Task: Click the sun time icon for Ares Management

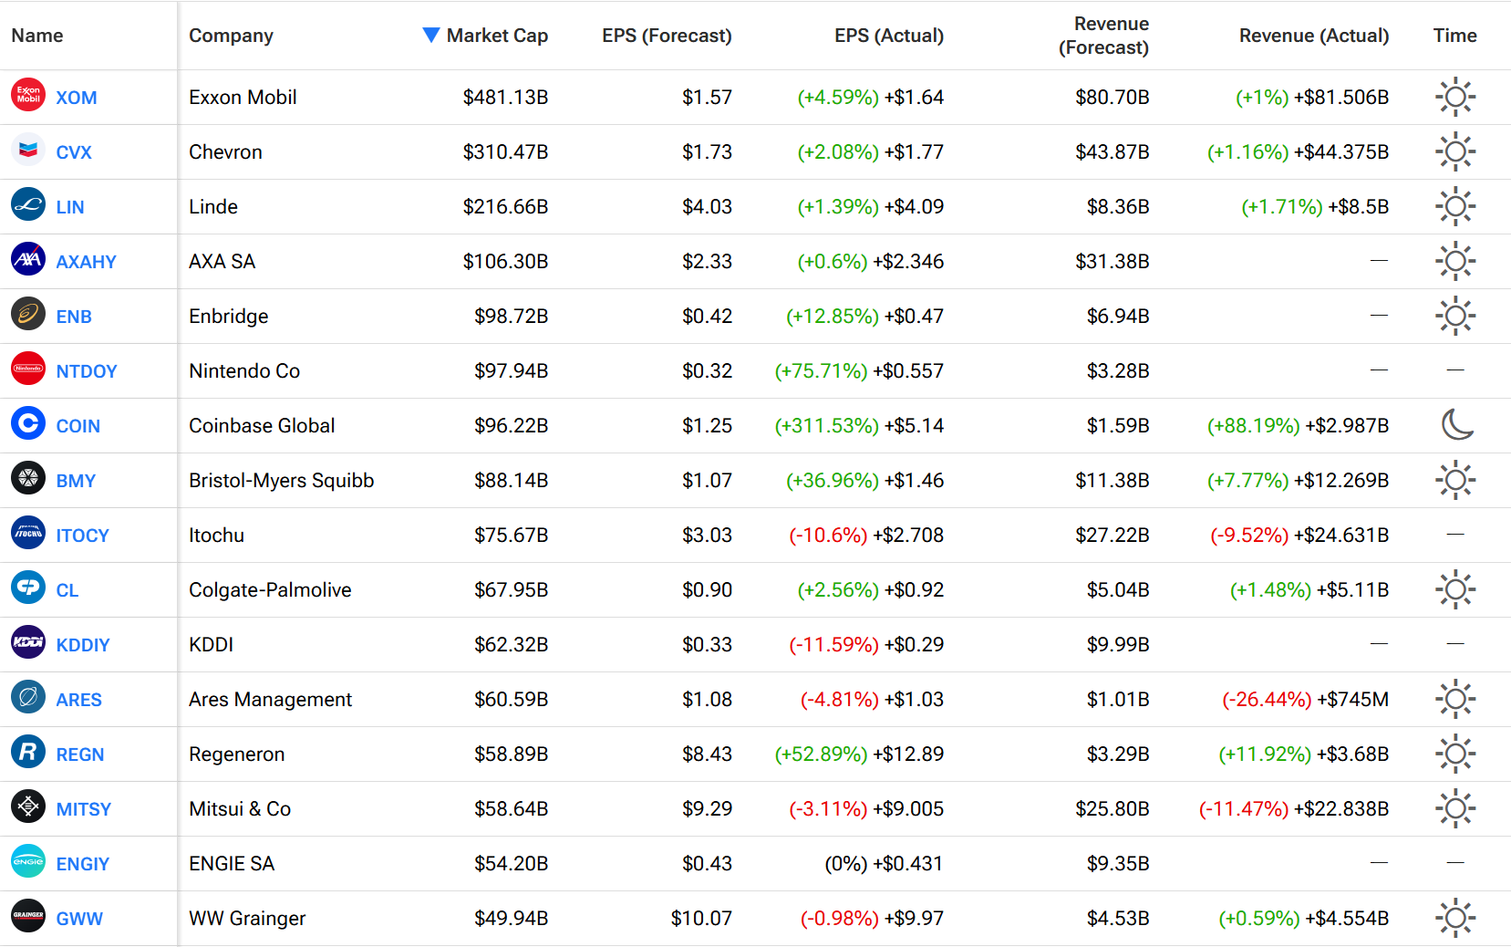Action: (x=1455, y=699)
